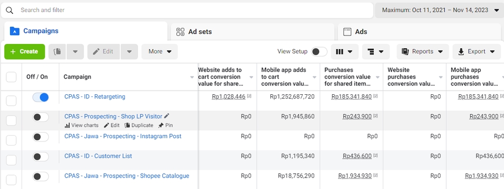Open the Export dropdown
This screenshot has width=504, height=189.
477,52
